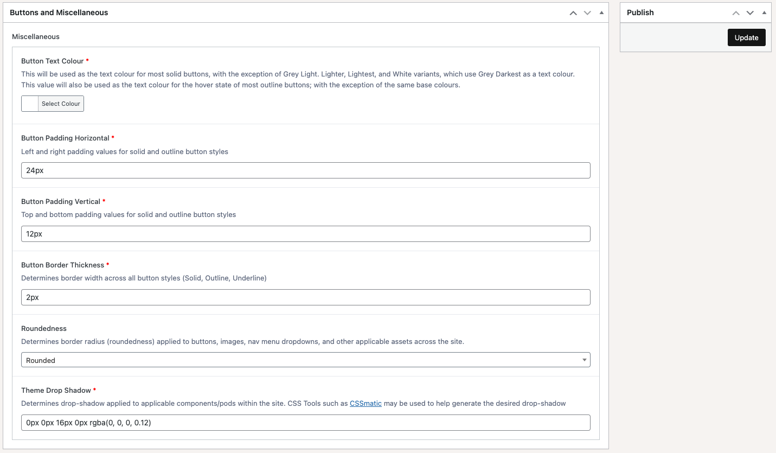Screen dimensions: 776x453
Task: Select the Button Border Thickness text box
Action: pyautogui.click(x=305, y=297)
